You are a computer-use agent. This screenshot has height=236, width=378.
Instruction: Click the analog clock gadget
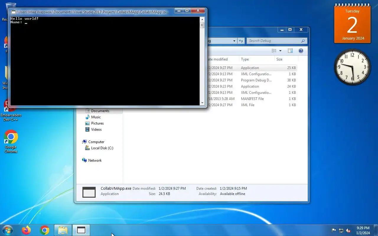352,67
